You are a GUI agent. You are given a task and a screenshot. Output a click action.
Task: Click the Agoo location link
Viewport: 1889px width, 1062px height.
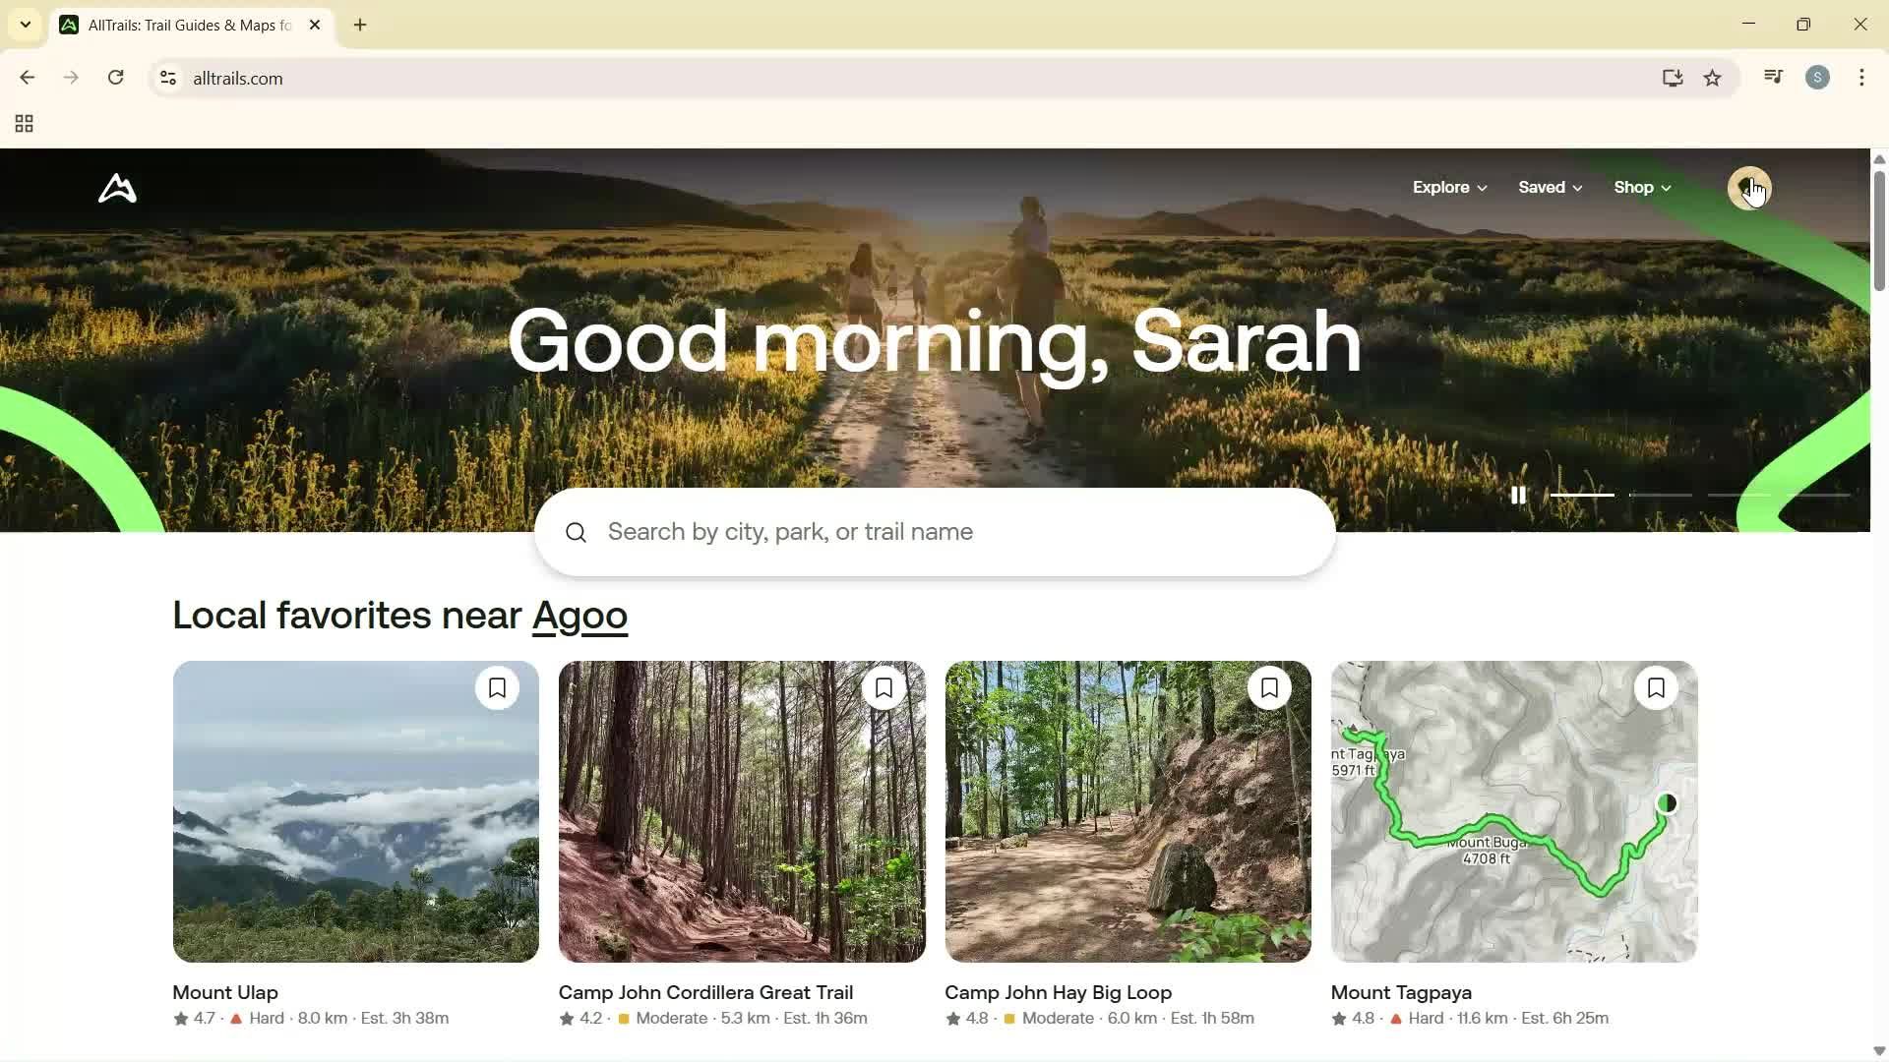click(579, 616)
